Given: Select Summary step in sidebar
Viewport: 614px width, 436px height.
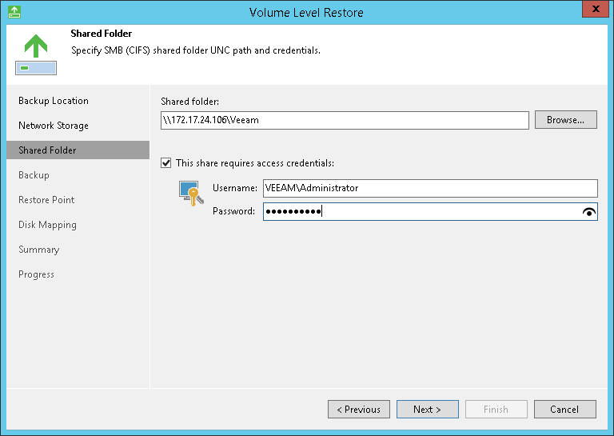Looking at the screenshot, I should pos(39,250).
